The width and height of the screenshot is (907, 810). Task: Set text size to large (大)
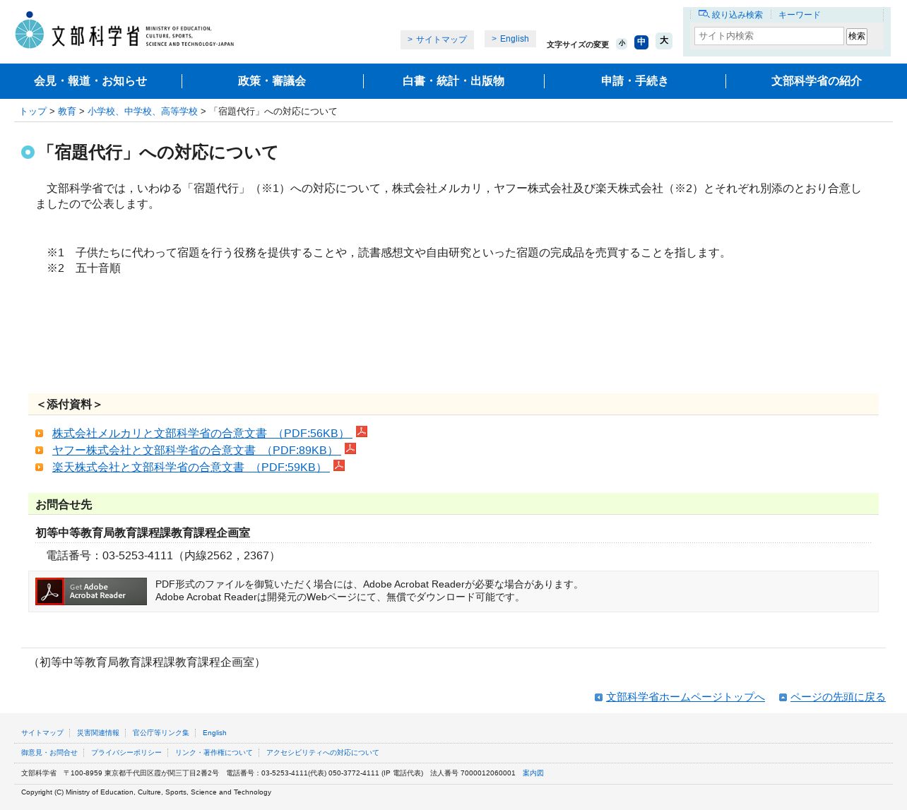click(x=664, y=41)
